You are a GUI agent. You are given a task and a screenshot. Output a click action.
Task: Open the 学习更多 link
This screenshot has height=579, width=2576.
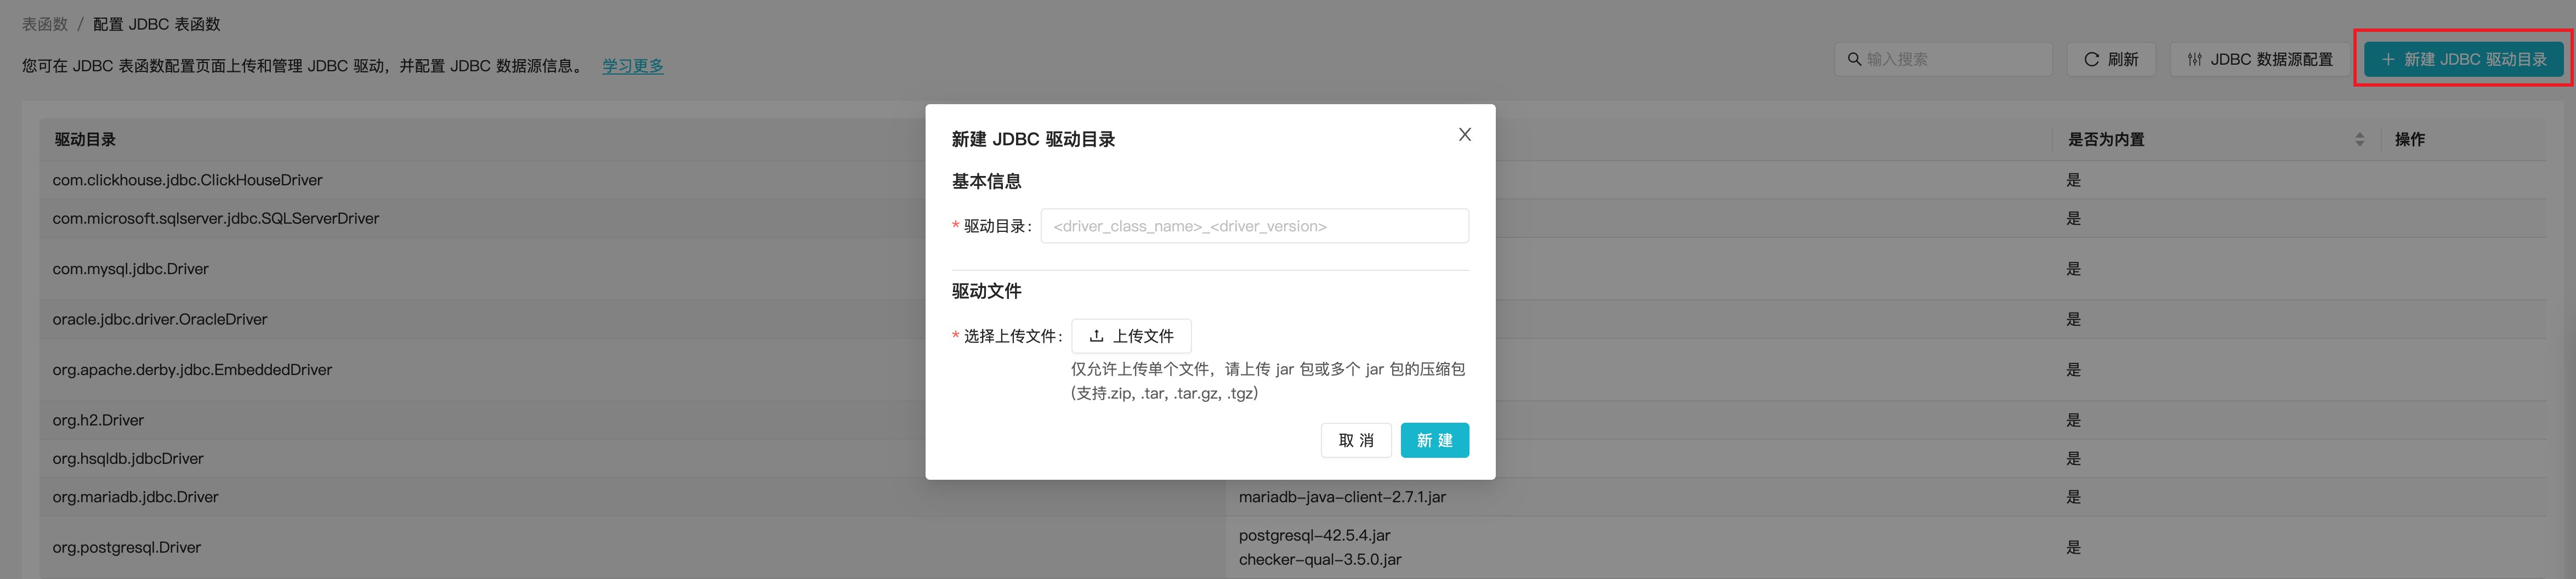633,66
